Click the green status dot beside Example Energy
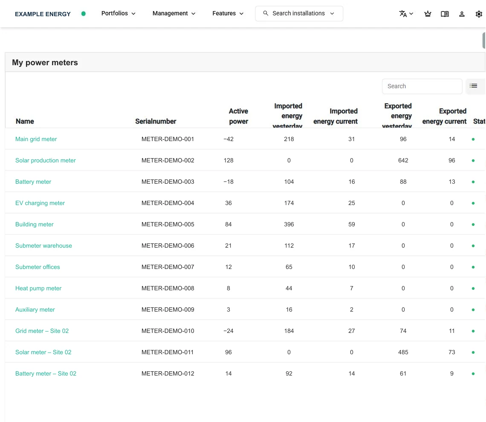Screen dimensions: 486x422 pyautogui.click(x=84, y=14)
